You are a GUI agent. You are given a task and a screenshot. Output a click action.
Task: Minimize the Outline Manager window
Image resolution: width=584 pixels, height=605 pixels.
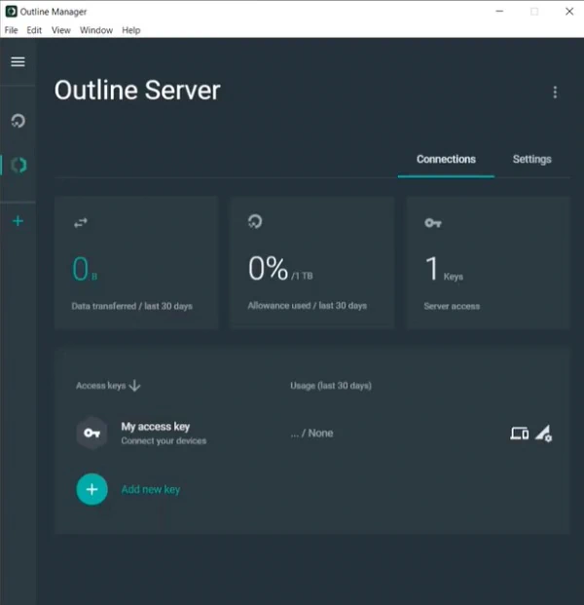point(499,11)
